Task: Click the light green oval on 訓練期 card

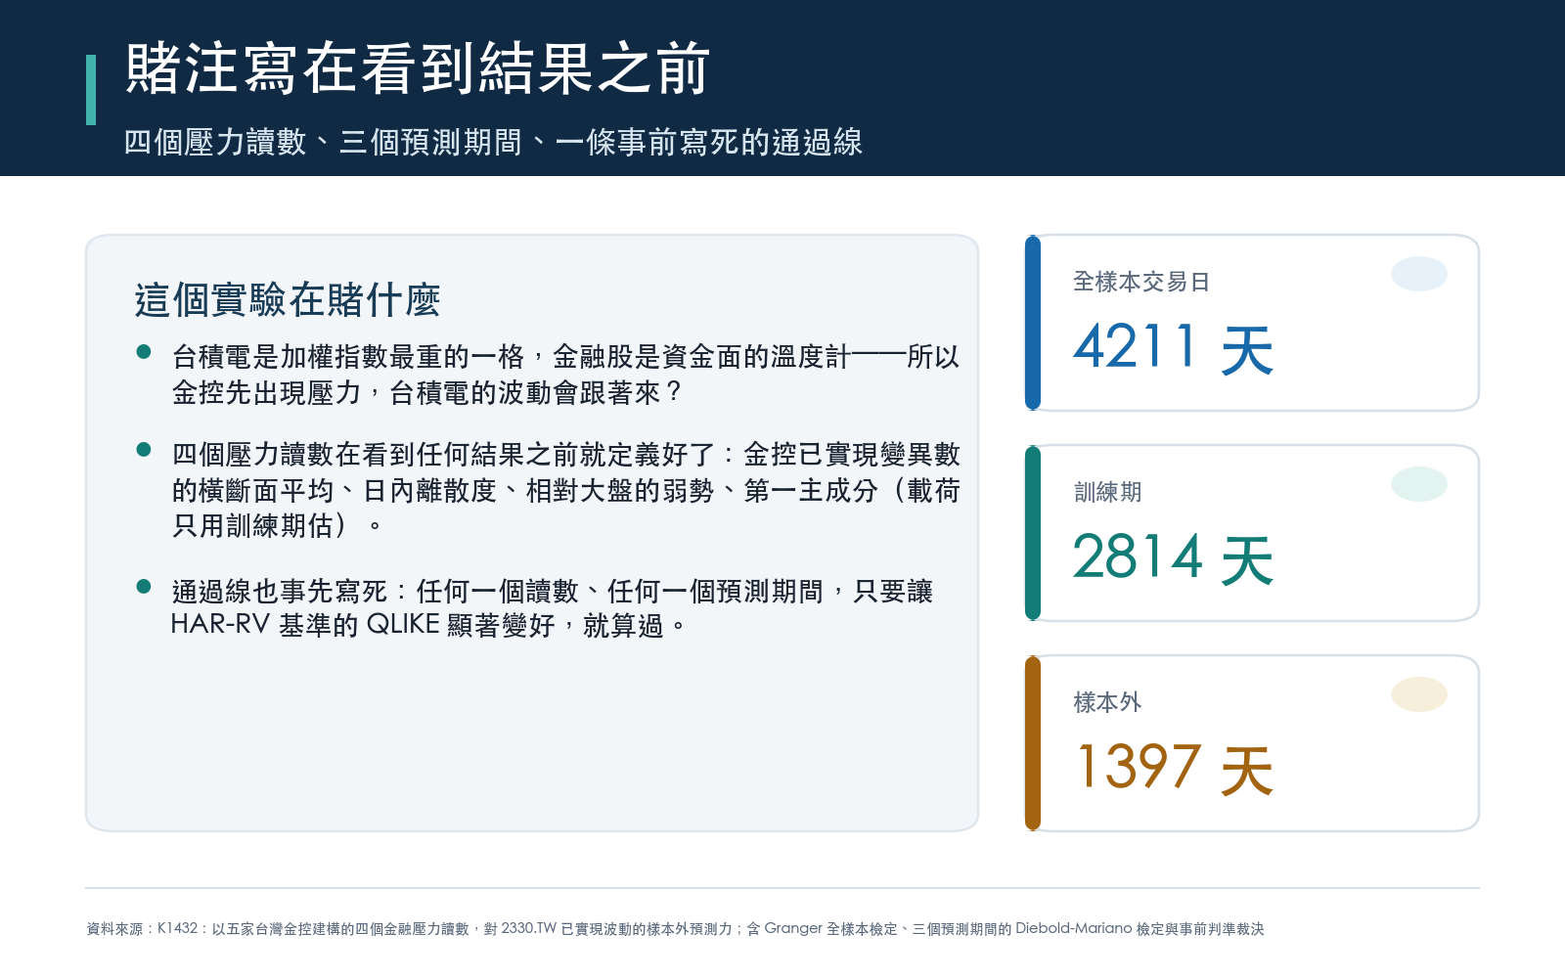Action: [1419, 484]
